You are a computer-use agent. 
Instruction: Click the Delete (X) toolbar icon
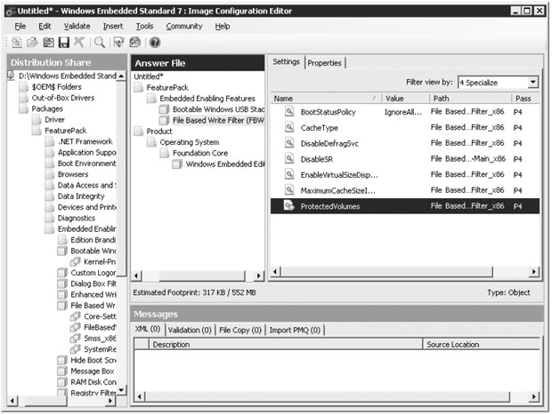point(79,43)
